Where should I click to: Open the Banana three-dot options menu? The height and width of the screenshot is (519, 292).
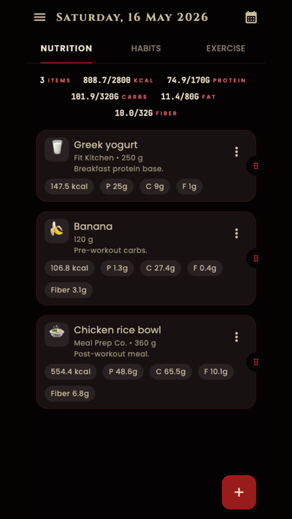[x=237, y=233]
